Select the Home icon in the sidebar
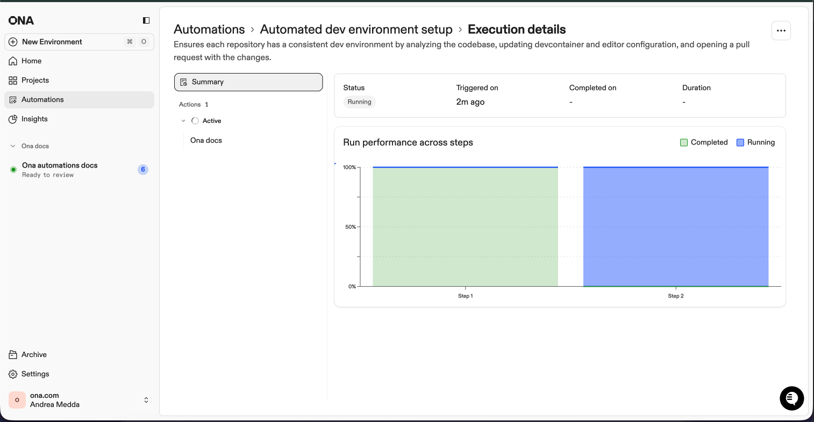 (x=13, y=61)
